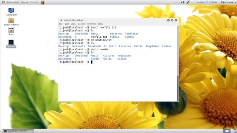Click 'Templates' in the second ls output
Image resolution: width=237 pixels, height=133 pixels.
[x=152, y=46]
